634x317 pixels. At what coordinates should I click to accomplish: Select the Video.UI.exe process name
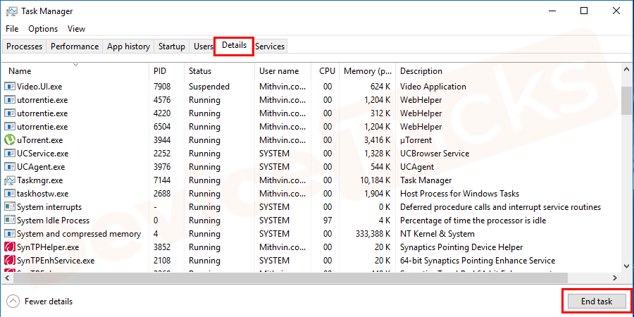(x=39, y=87)
